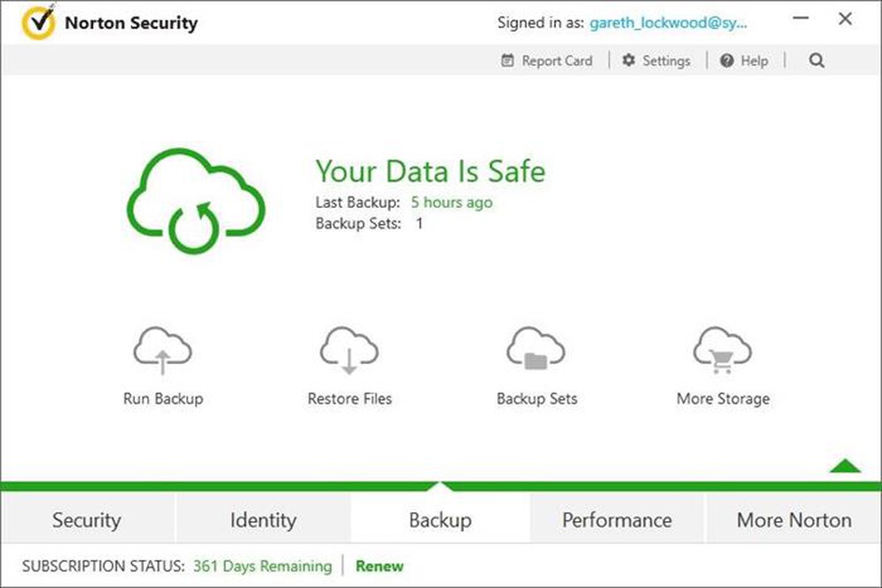Open the Report Card
Screen dimensions: 882x588
pos(547,60)
